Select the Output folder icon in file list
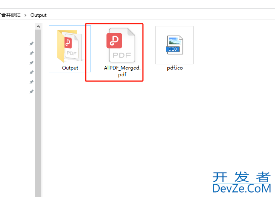The image size is (275, 197). 70,46
